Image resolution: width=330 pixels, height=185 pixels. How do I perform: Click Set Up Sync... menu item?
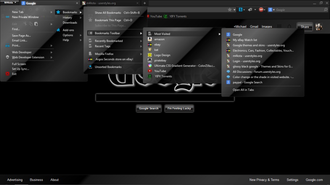[20, 69]
